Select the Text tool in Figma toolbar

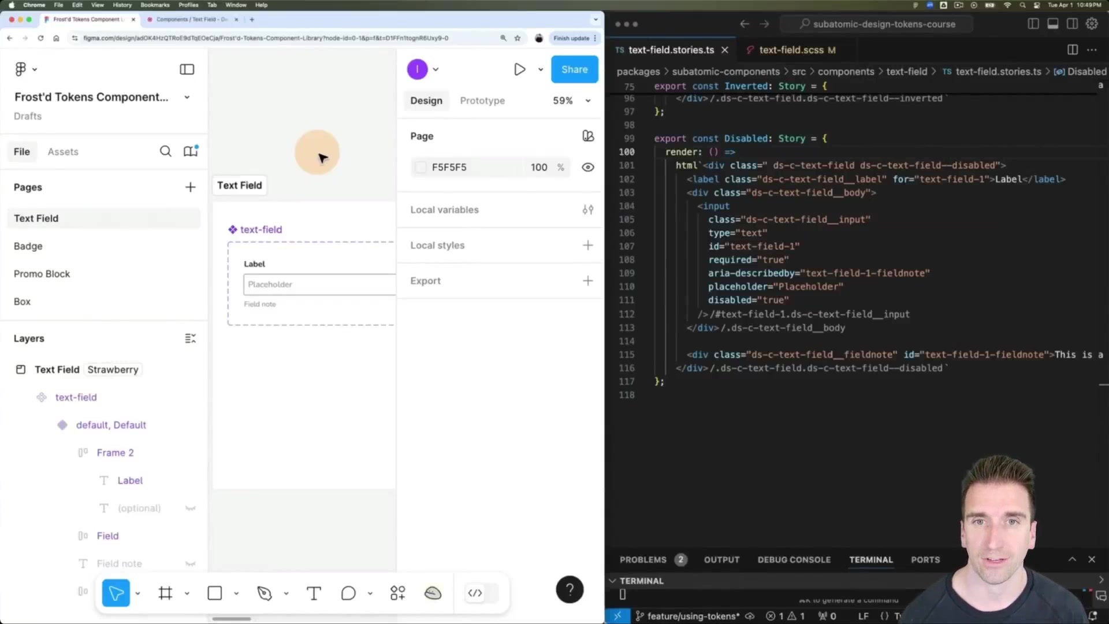314,593
